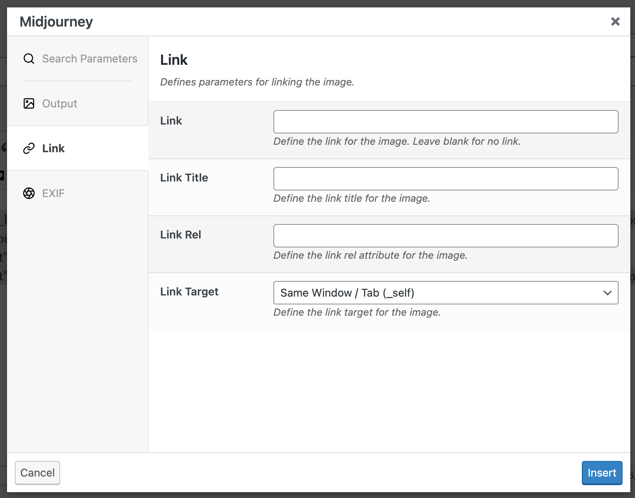The image size is (635, 498).
Task: Click 'Define the link target for the image.' hint
Action: point(357,312)
